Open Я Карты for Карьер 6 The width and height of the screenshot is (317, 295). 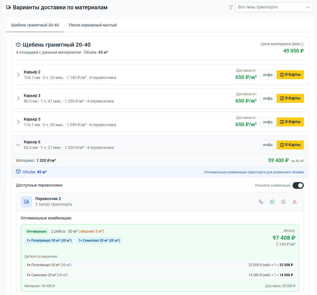point(290,145)
